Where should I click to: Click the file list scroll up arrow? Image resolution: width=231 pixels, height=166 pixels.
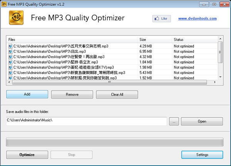220,39
